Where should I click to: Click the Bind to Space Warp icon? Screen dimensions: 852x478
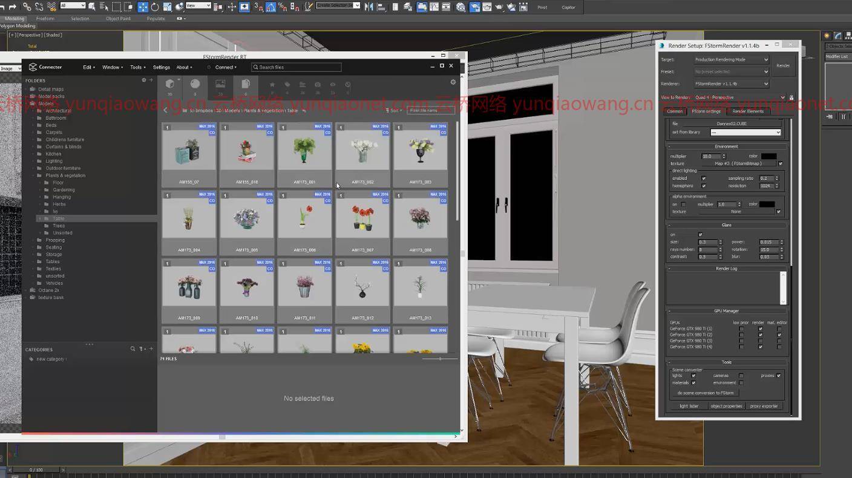pyautogui.click(x=51, y=7)
